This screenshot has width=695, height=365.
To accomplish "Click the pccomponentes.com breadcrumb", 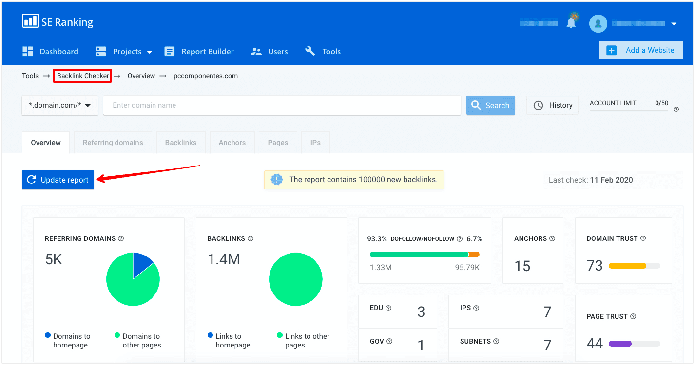I will (x=206, y=76).
